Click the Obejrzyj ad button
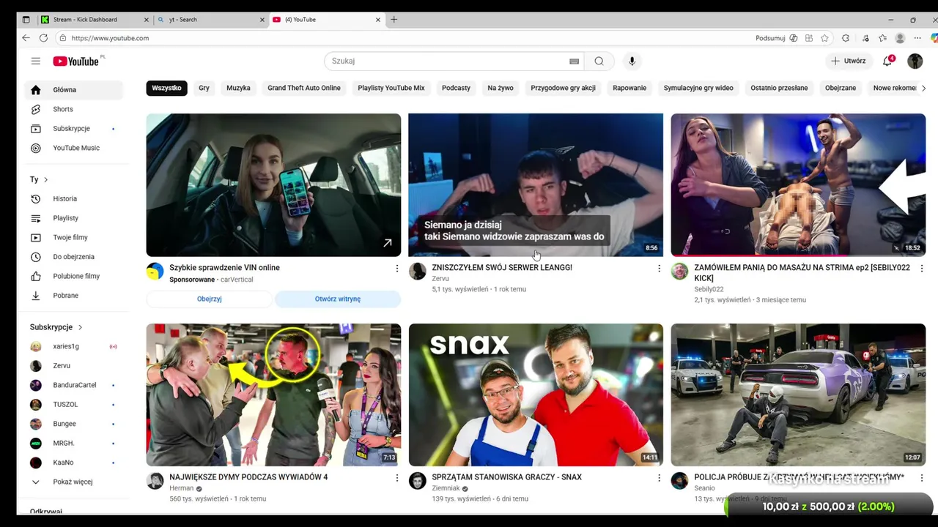This screenshot has width=938, height=527. (210, 299)
